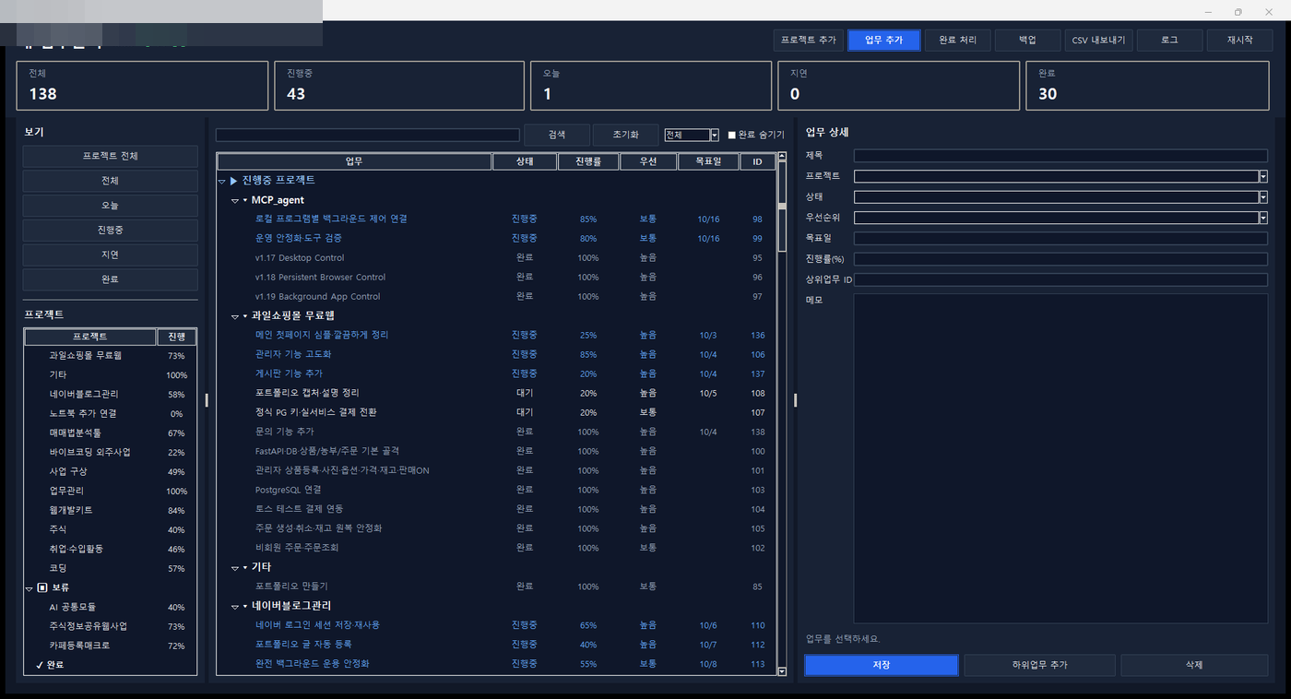This screenshot has width=1291, height=699.
Task: Open the 전체 filter dropdown
Action: (x=715, y=135)
